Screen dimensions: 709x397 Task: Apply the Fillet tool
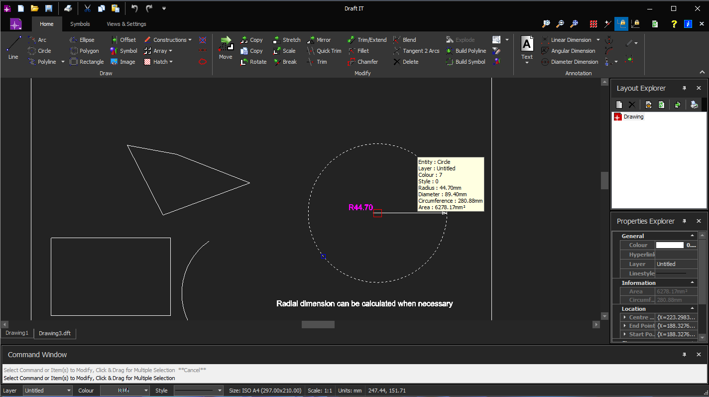[358, 51]
